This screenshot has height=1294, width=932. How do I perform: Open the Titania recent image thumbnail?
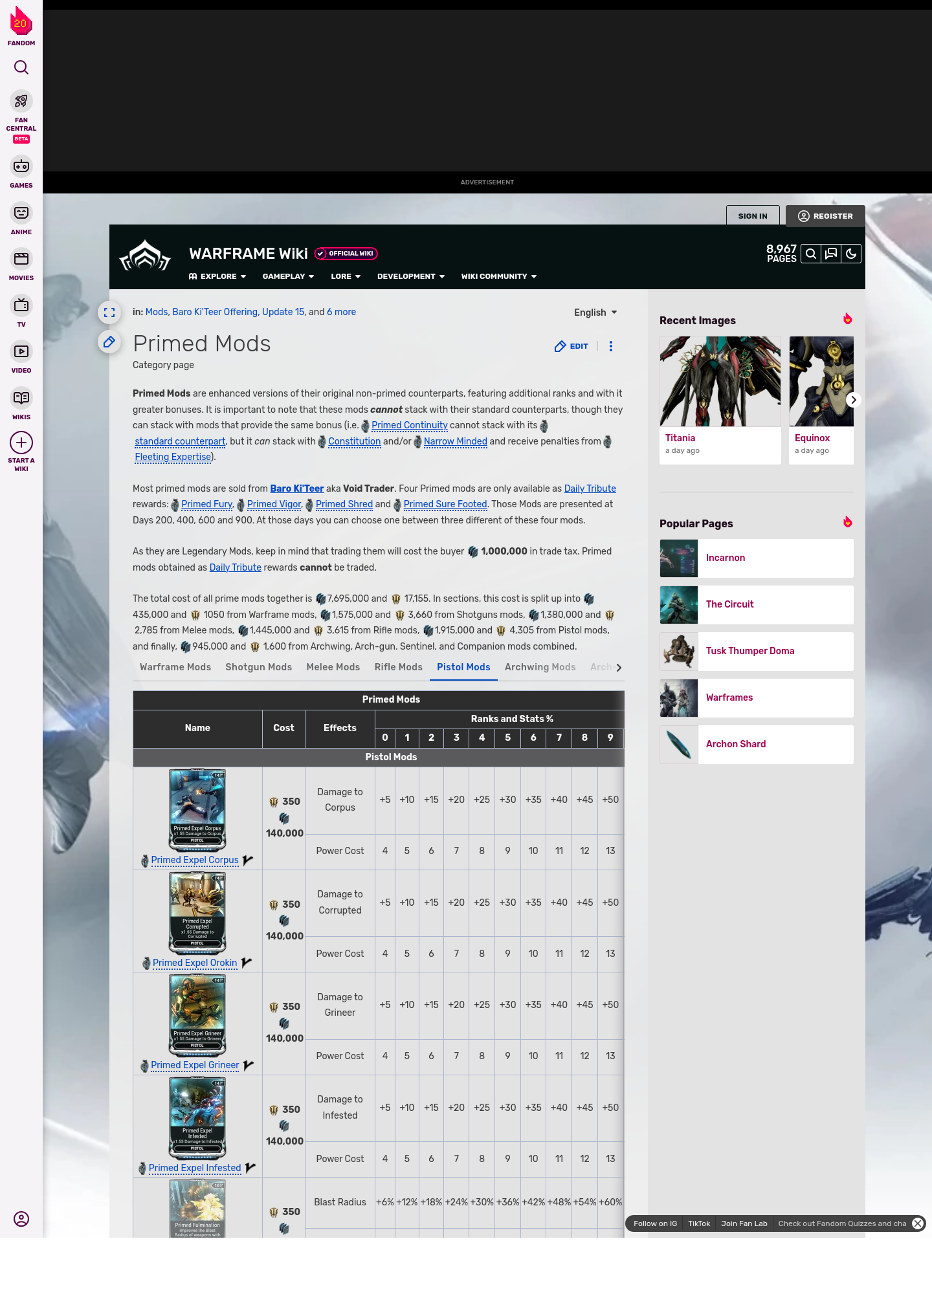point(720,381)
